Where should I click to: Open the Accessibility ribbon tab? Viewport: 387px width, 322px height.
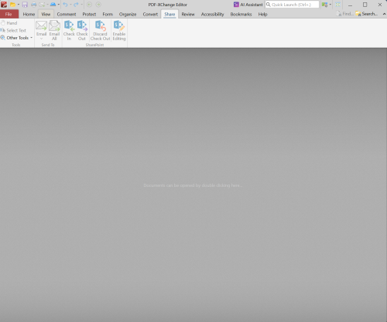click(x=213, y=14)
